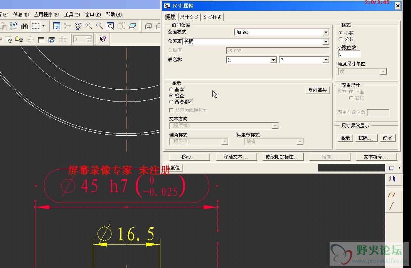
Task: Open the selection box tool dropdown arrow
Action: click(43, 26)
